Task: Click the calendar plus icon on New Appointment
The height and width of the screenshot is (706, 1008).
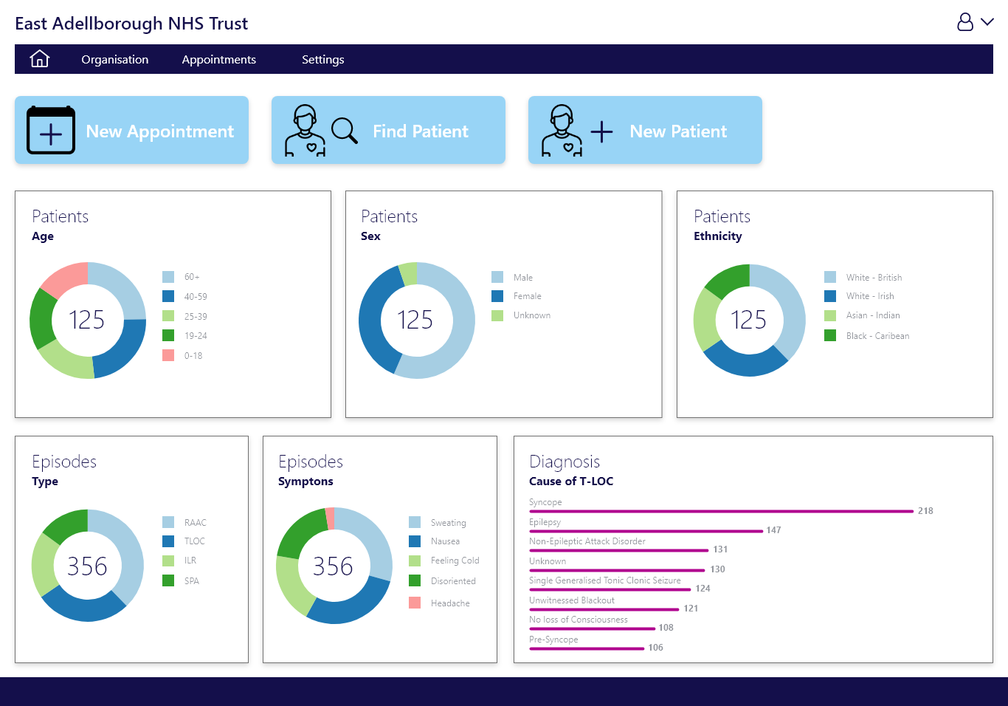Action: tap(51, 130)
